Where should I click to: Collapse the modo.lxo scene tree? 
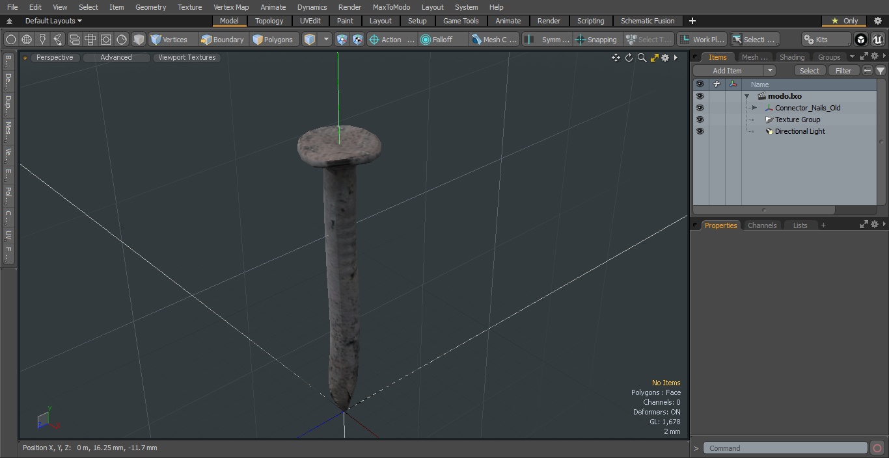(x=747, y=96)
